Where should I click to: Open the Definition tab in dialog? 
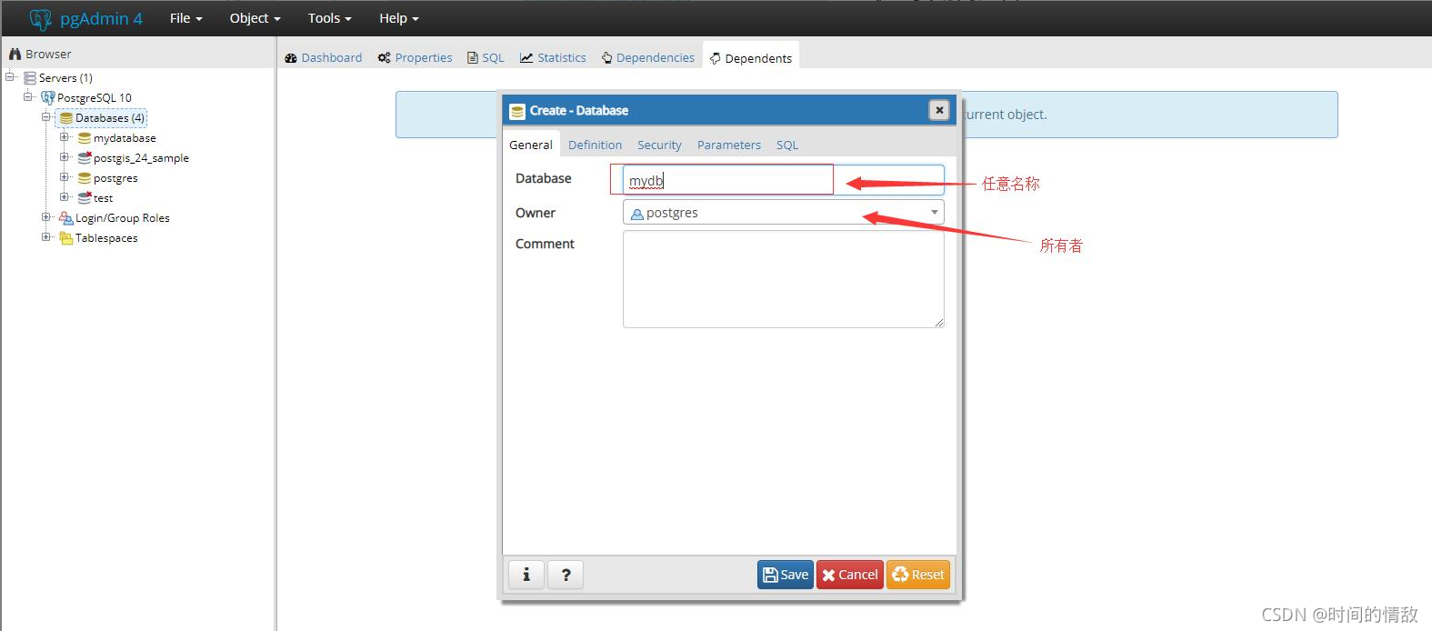(x=595, y=145)
